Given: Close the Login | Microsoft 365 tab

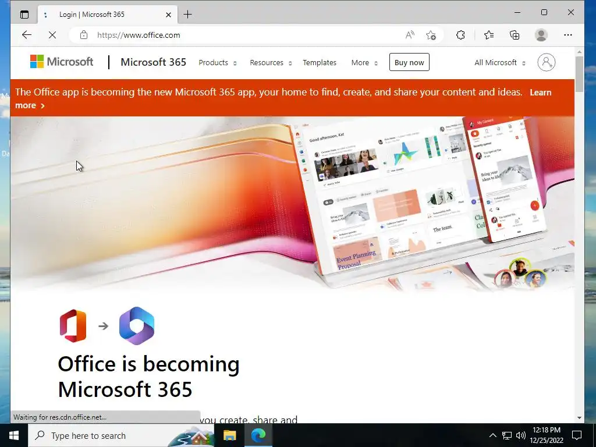Looking at the screenshot, I should pos(168,15).
